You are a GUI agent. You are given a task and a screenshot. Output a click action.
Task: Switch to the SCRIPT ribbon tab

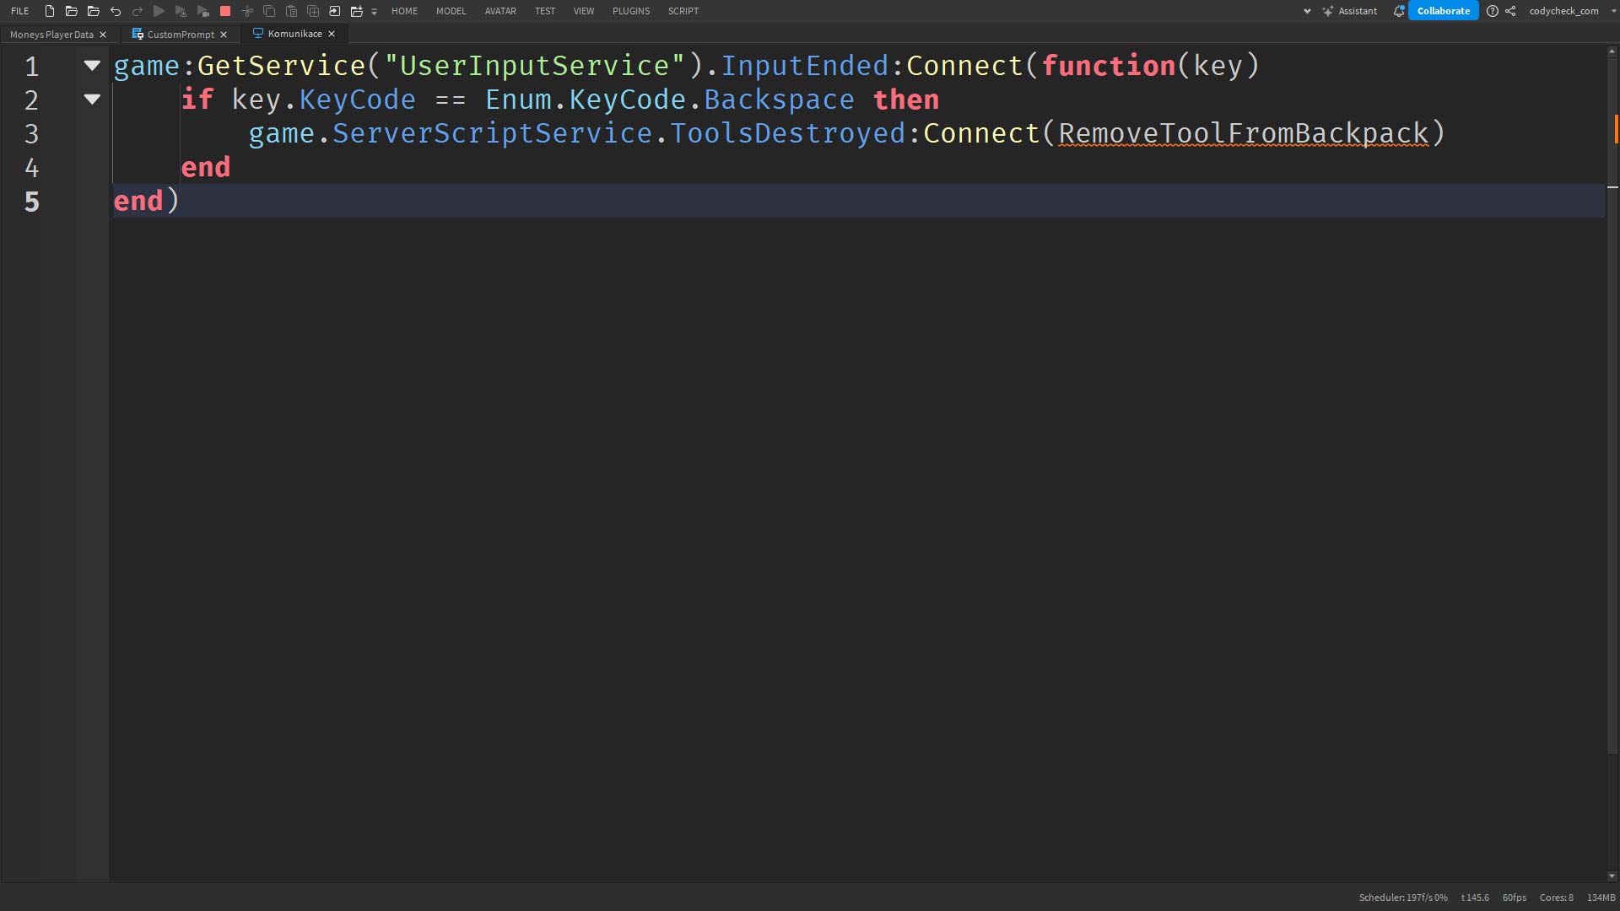[x=683, y=11]
